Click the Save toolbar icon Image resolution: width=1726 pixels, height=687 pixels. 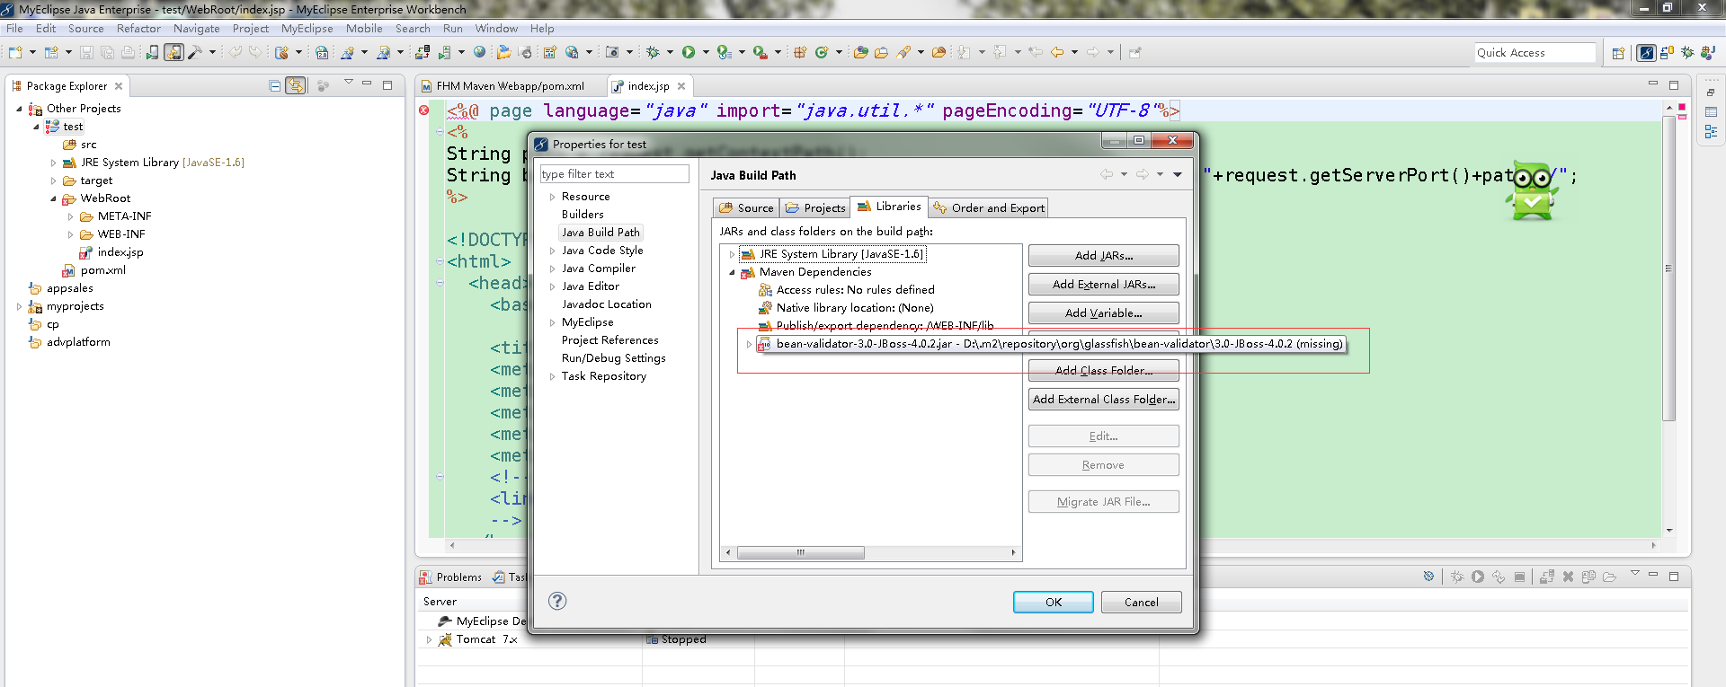pos(86,52)
